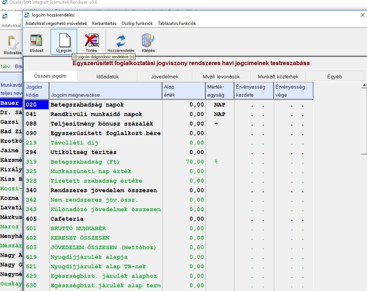The height and width of the screenshot is (291, 367).
Task: Click the Módosít toolbar icon in dialog
Action: [x=36, y=42]
